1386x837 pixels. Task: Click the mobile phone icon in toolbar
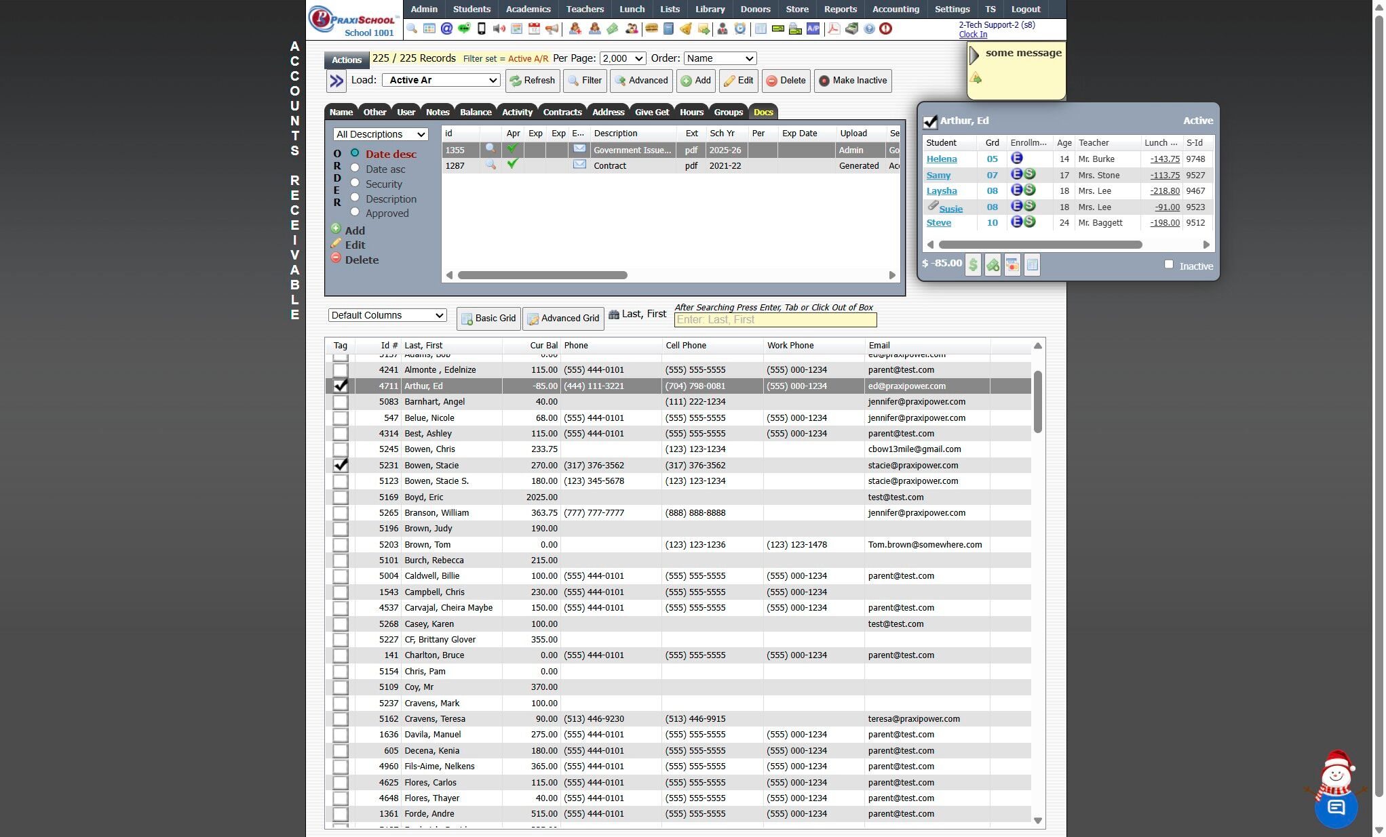click(482, 28)
